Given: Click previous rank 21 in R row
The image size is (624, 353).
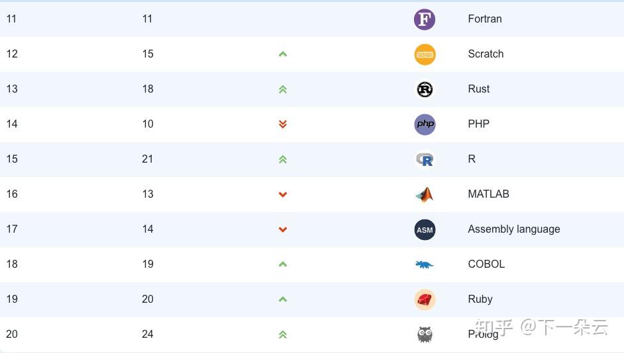Looking at the screenshot, I should pyautogui.click(x=148, y=159).
